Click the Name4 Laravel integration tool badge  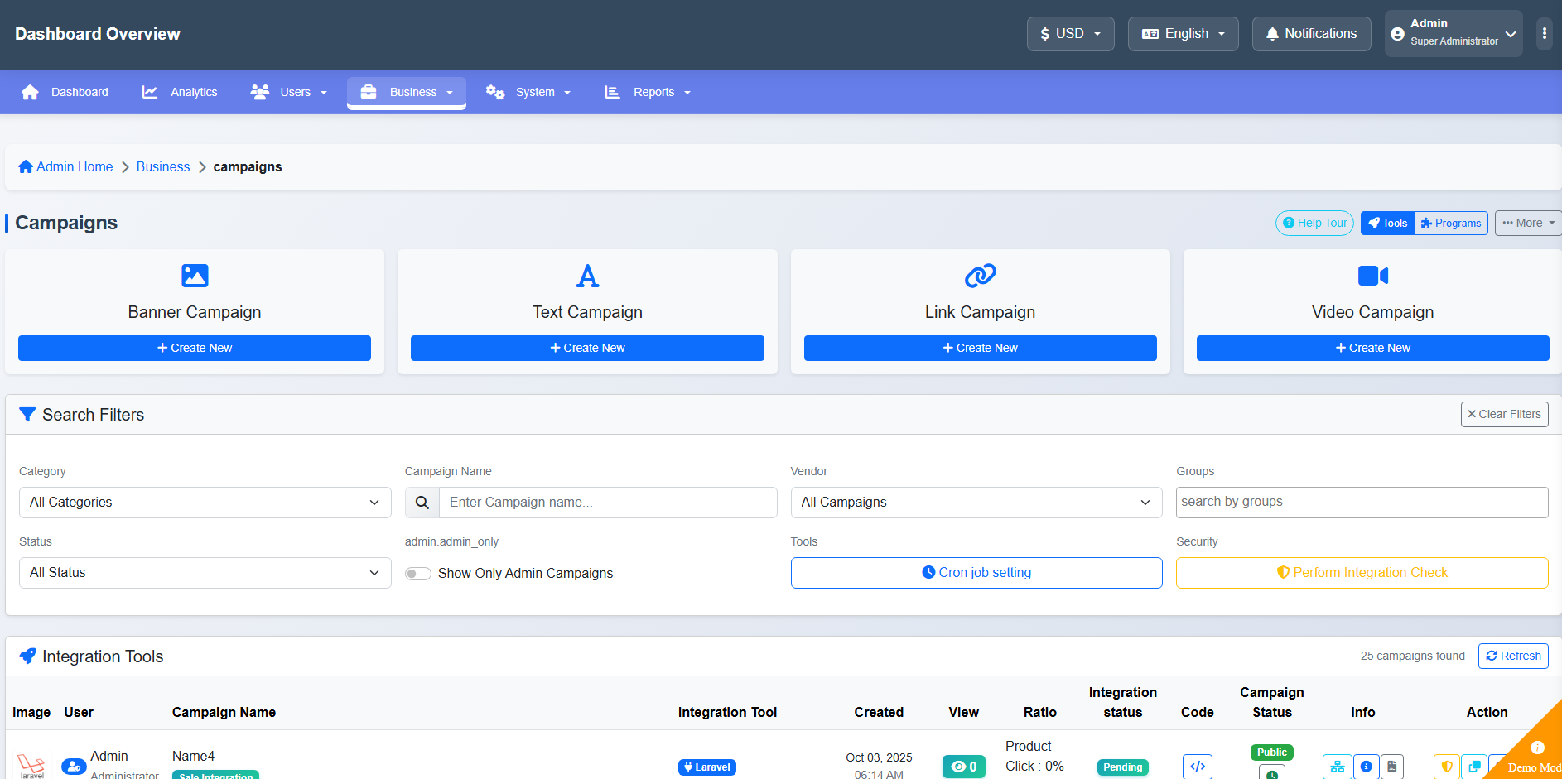pyautogui.click(x=707, y=767)
